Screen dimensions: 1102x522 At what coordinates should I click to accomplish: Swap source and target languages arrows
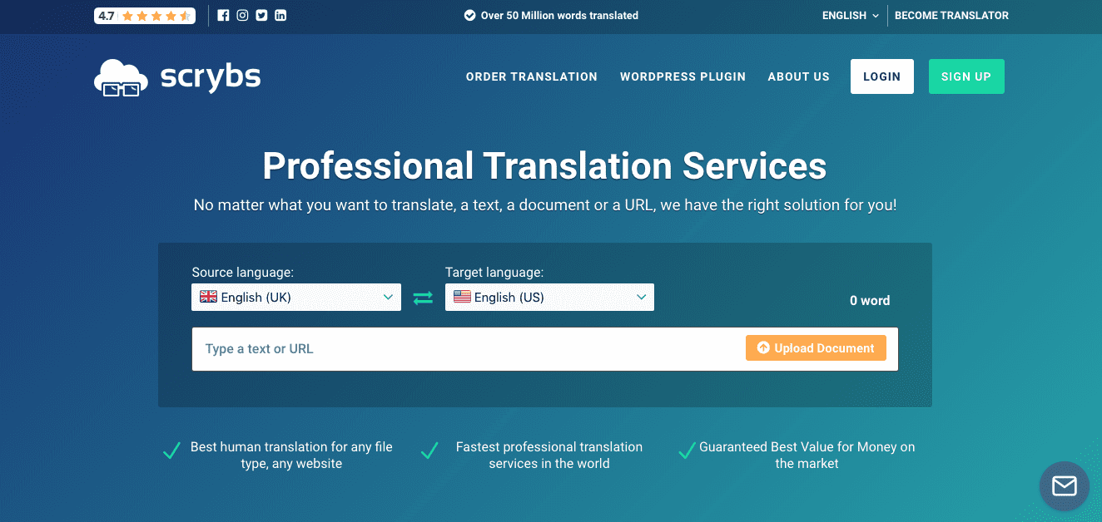pyautogui.click(x=423, y=298)
